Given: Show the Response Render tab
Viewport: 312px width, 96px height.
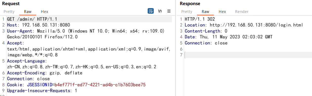Looking at the screenshot, I should [242, 12].
